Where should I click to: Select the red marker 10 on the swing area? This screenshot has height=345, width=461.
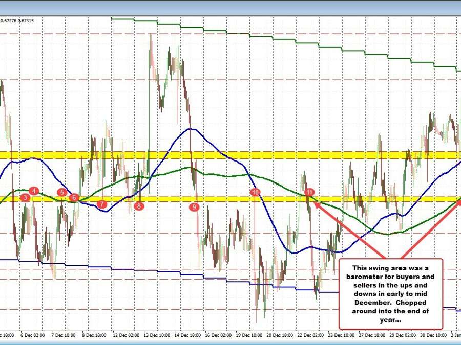tap(256, 192)
